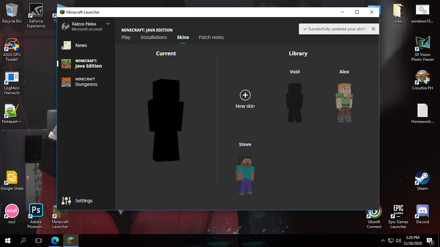Pick the Steve skin from library

245,175
